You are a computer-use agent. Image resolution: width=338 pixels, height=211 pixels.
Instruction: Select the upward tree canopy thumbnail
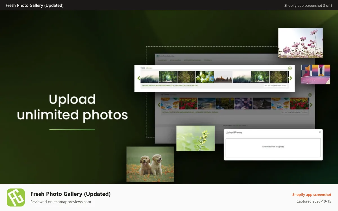pyautogui.click(x=205, y=77)
